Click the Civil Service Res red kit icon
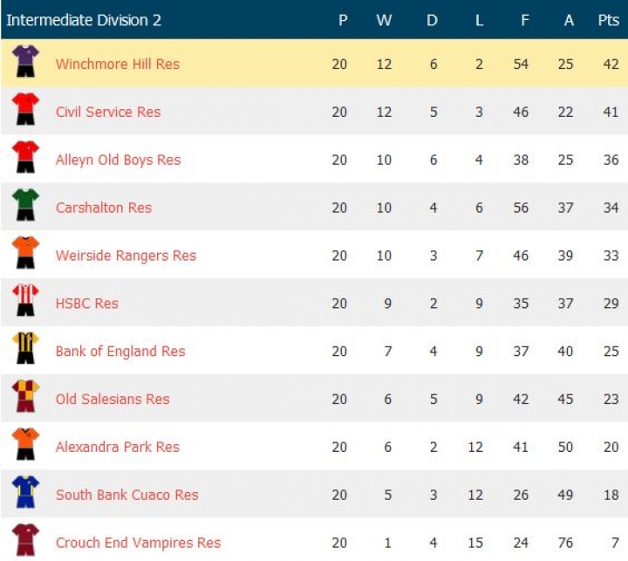The width and height of the screenshot is (628, 561). click(x=25, y=110)
